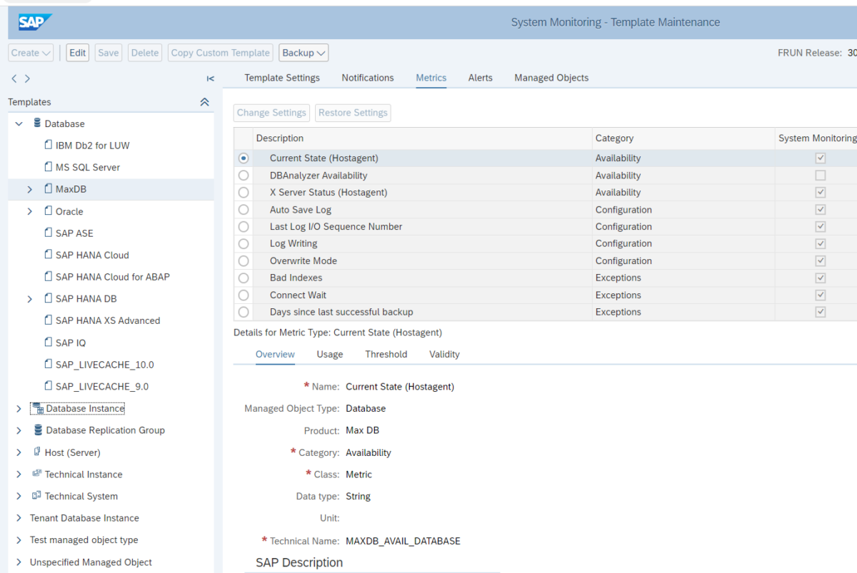Select the Database template group icon
Viewport: 857px width, 573px height.
37,123
